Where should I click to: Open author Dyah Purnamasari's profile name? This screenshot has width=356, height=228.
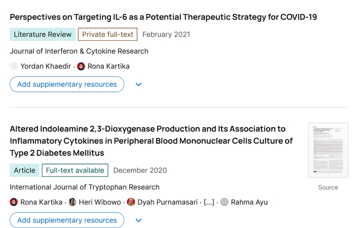[x=168, y=202]
